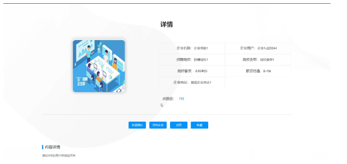
Task: Click the 企业名称1 value
Action: point(201,48)
